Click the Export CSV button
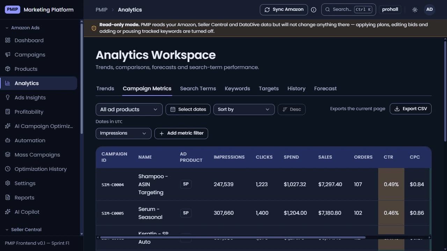447x251 pixels. point(411,109)
